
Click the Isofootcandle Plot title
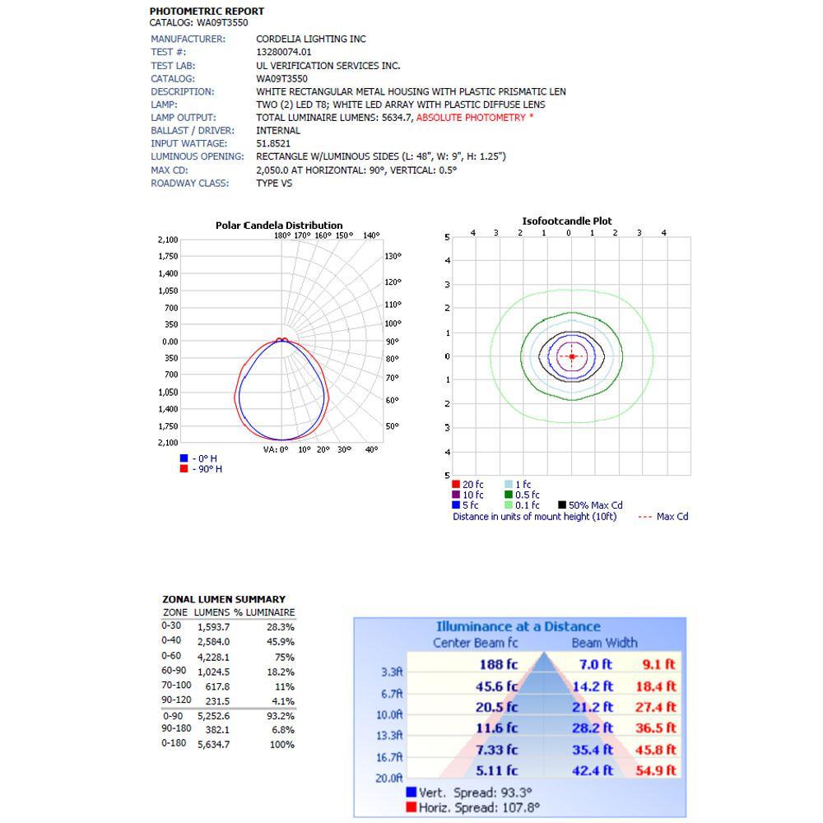pos(567,221)
